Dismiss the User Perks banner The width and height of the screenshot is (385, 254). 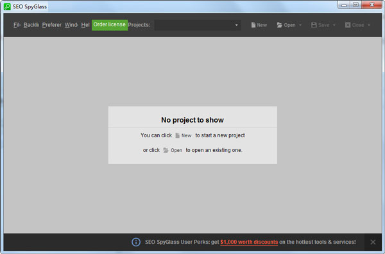[373, 242]
